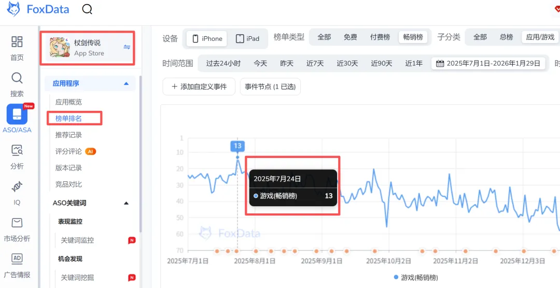
Task: Open IQ in left sidebar
Action: (x=17, y=193)
